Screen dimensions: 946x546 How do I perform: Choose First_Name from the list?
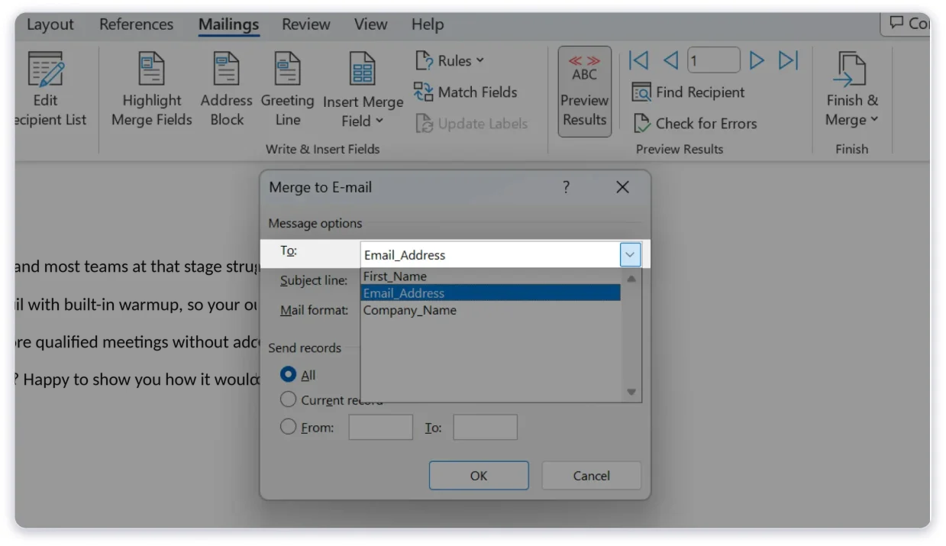point(490,276)
